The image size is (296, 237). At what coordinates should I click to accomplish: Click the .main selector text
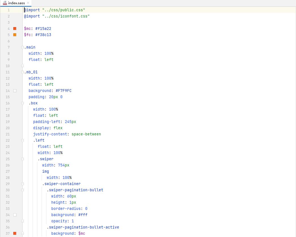tap(30, 47)
